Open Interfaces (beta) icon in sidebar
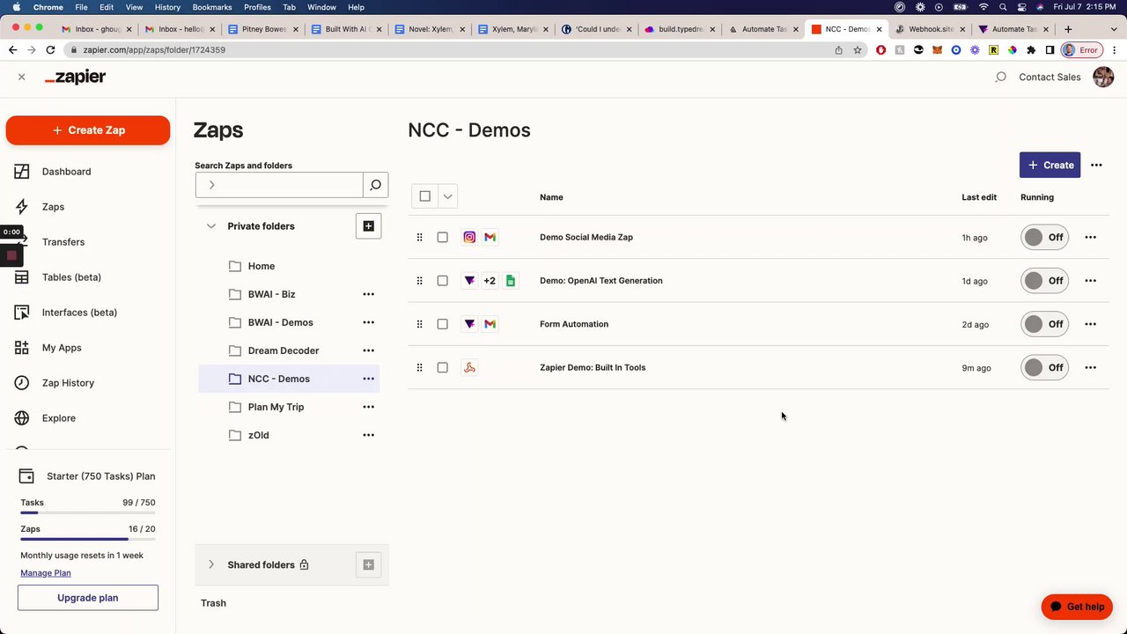Image resolution: width=1127 pixels, height=634 pixels. tap(22, 313)
